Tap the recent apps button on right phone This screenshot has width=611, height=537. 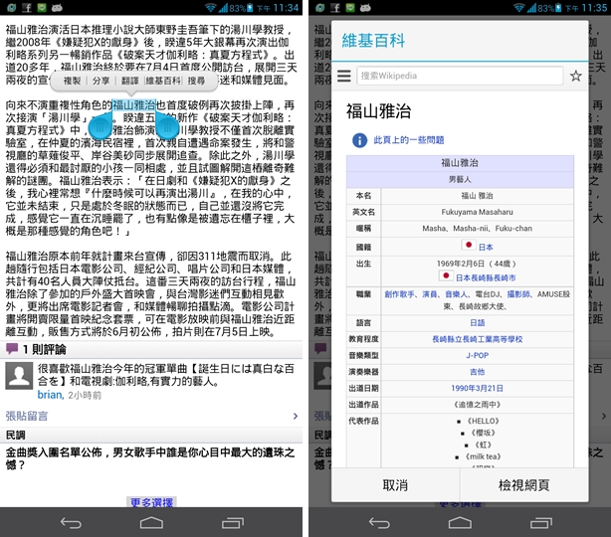[x=541, y=523]
